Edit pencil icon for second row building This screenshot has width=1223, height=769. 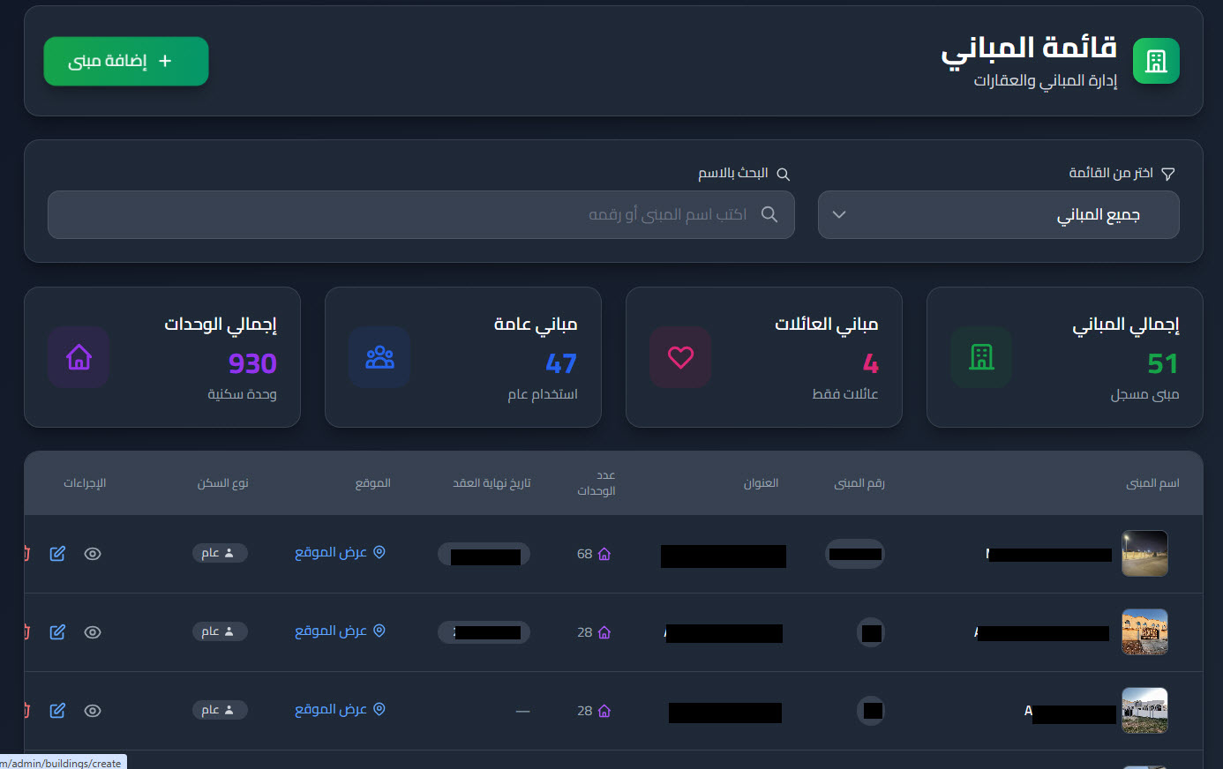click(57, 632)
